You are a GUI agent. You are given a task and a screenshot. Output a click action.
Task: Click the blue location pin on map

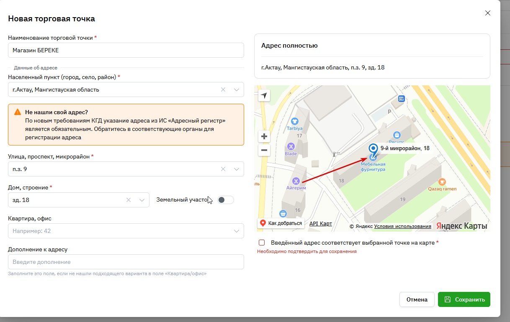(x=373, y=151)
